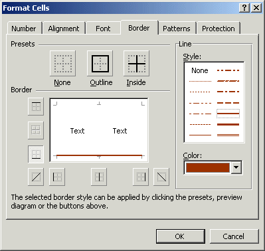Image resolution: width=265 pixels, height=251 pixels.
Task: Select the fine dotted line style
Action: click(200, 81)
